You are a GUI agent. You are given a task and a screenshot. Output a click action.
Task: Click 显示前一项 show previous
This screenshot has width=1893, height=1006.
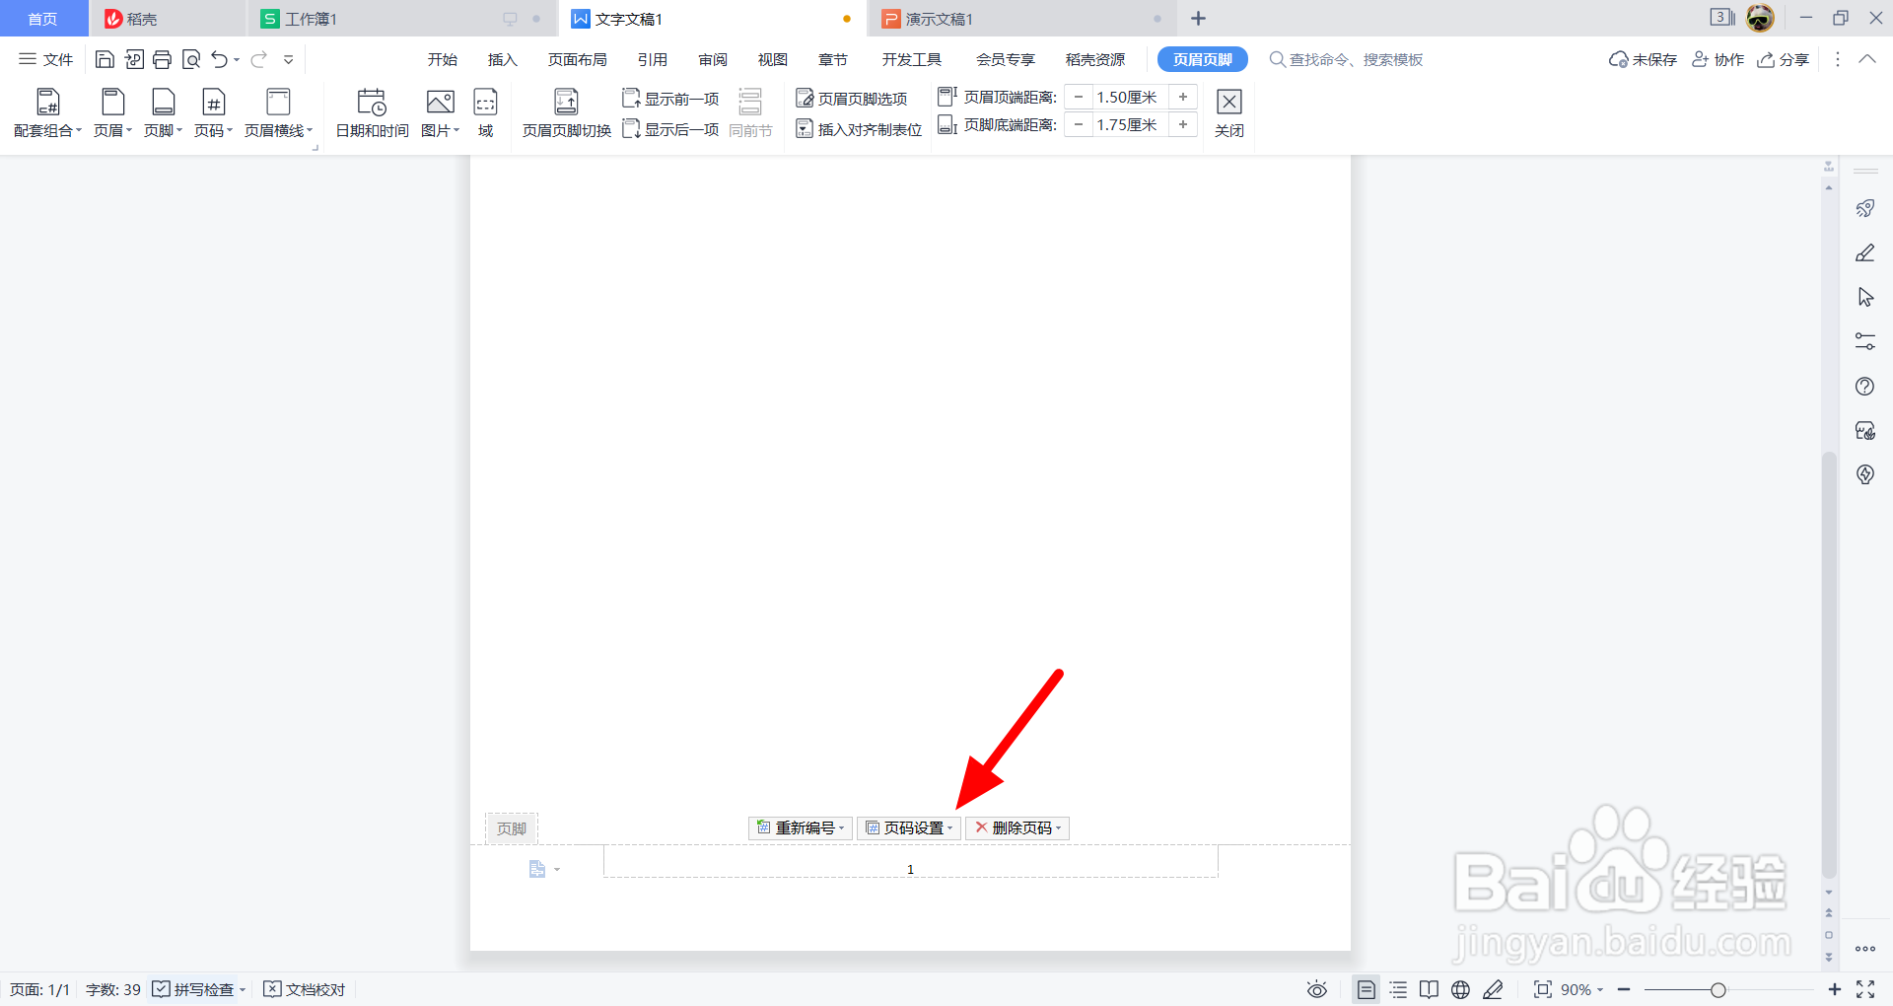pos(671,99)
